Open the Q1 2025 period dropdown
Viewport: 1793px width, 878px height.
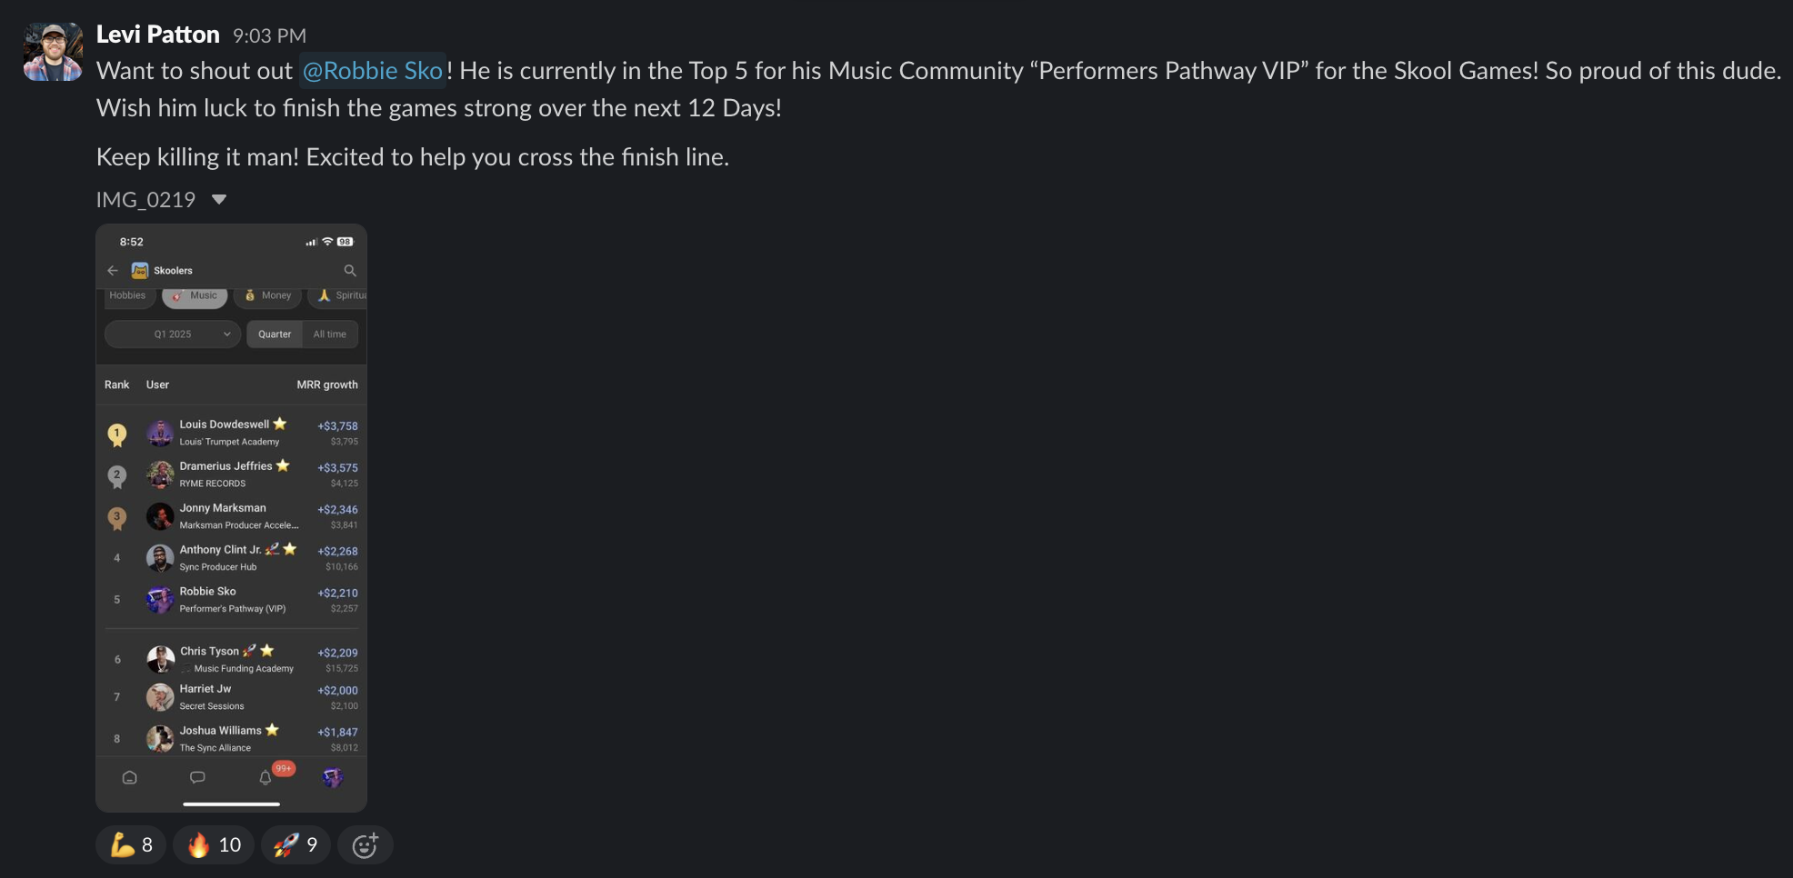(x=172, y=334)
